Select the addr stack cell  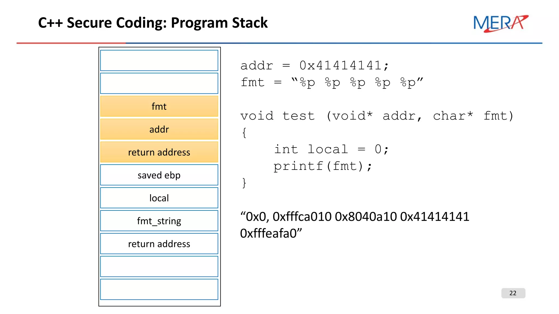coord(159,129)
